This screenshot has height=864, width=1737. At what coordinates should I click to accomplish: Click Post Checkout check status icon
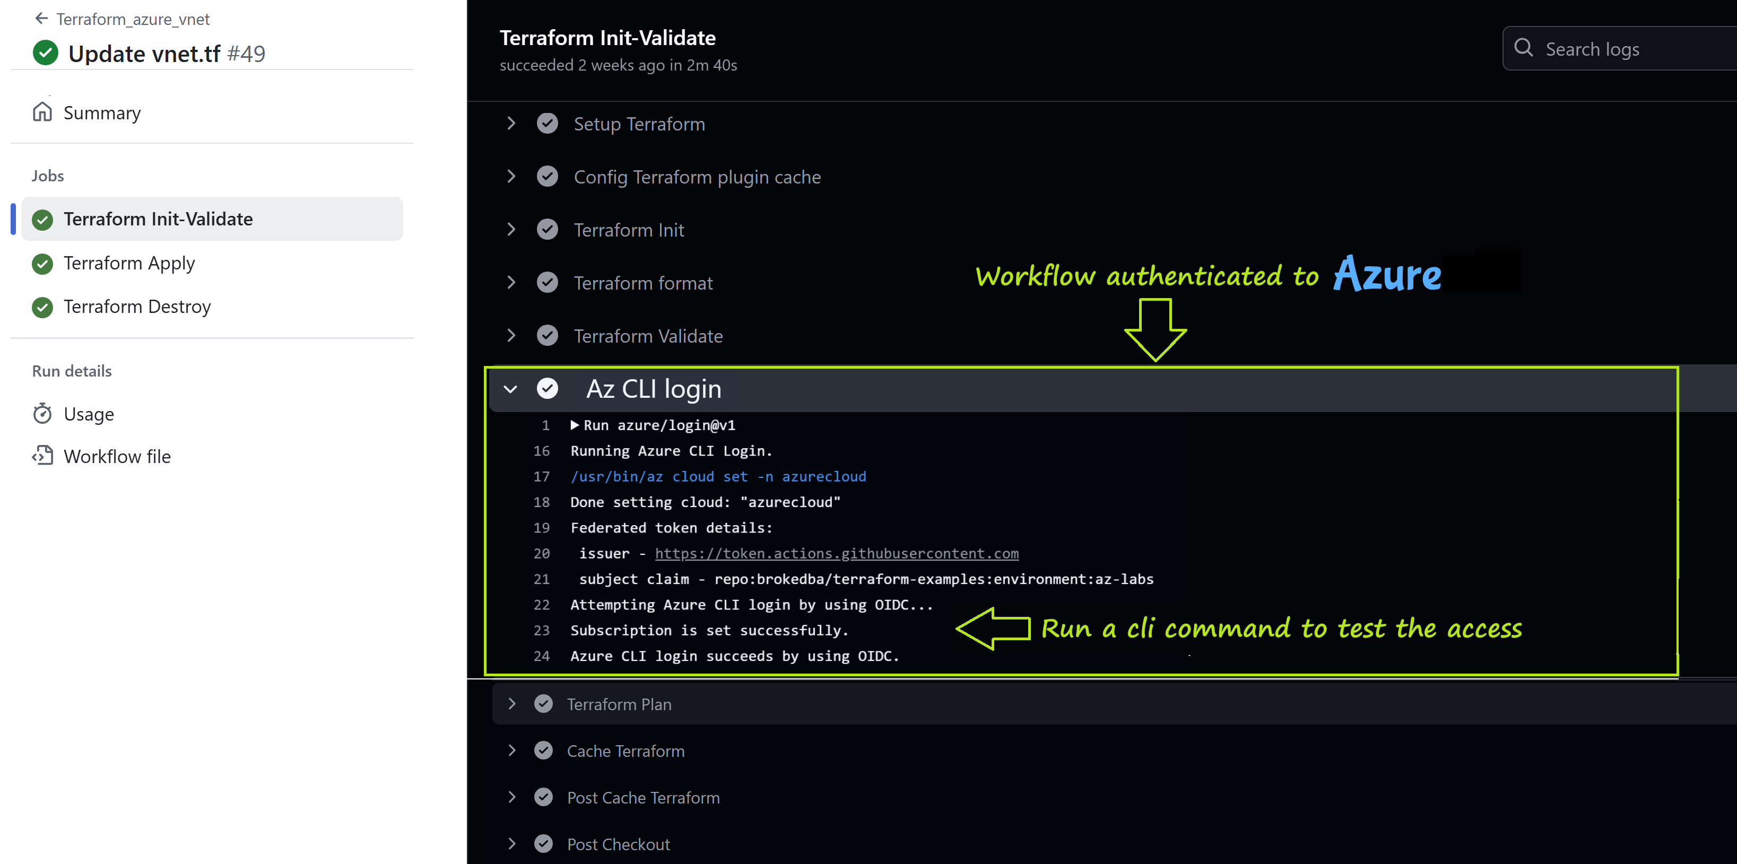pos(543,844)
